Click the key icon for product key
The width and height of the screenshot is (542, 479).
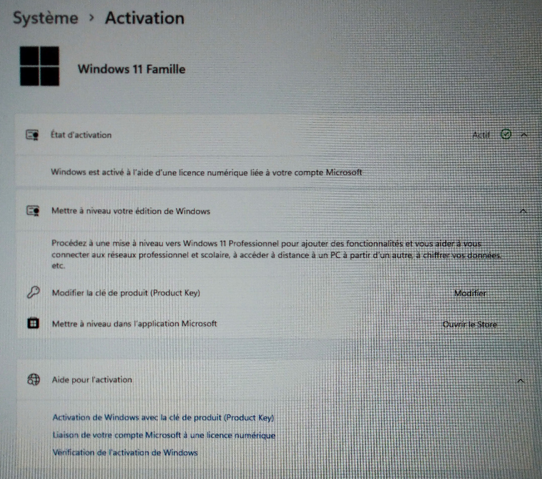coord(33,293)
